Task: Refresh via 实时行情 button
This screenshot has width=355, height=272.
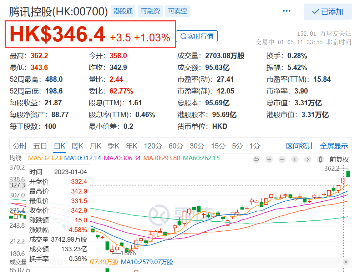Action: click(x=197, y=36)
